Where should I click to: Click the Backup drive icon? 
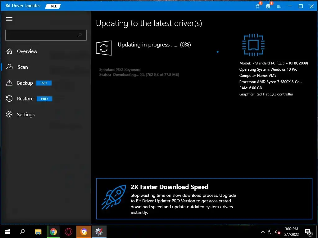click(9, 83)
